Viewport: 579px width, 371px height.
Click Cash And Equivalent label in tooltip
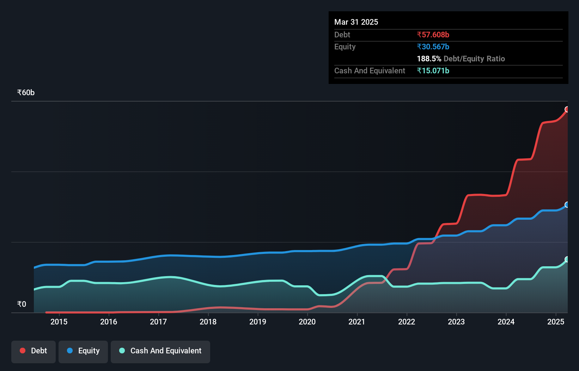tap(370, 71)
